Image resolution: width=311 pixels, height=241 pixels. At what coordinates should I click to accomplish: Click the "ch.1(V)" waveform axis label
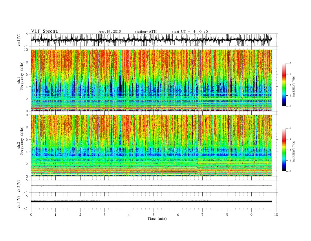click(x=19, y=40)
